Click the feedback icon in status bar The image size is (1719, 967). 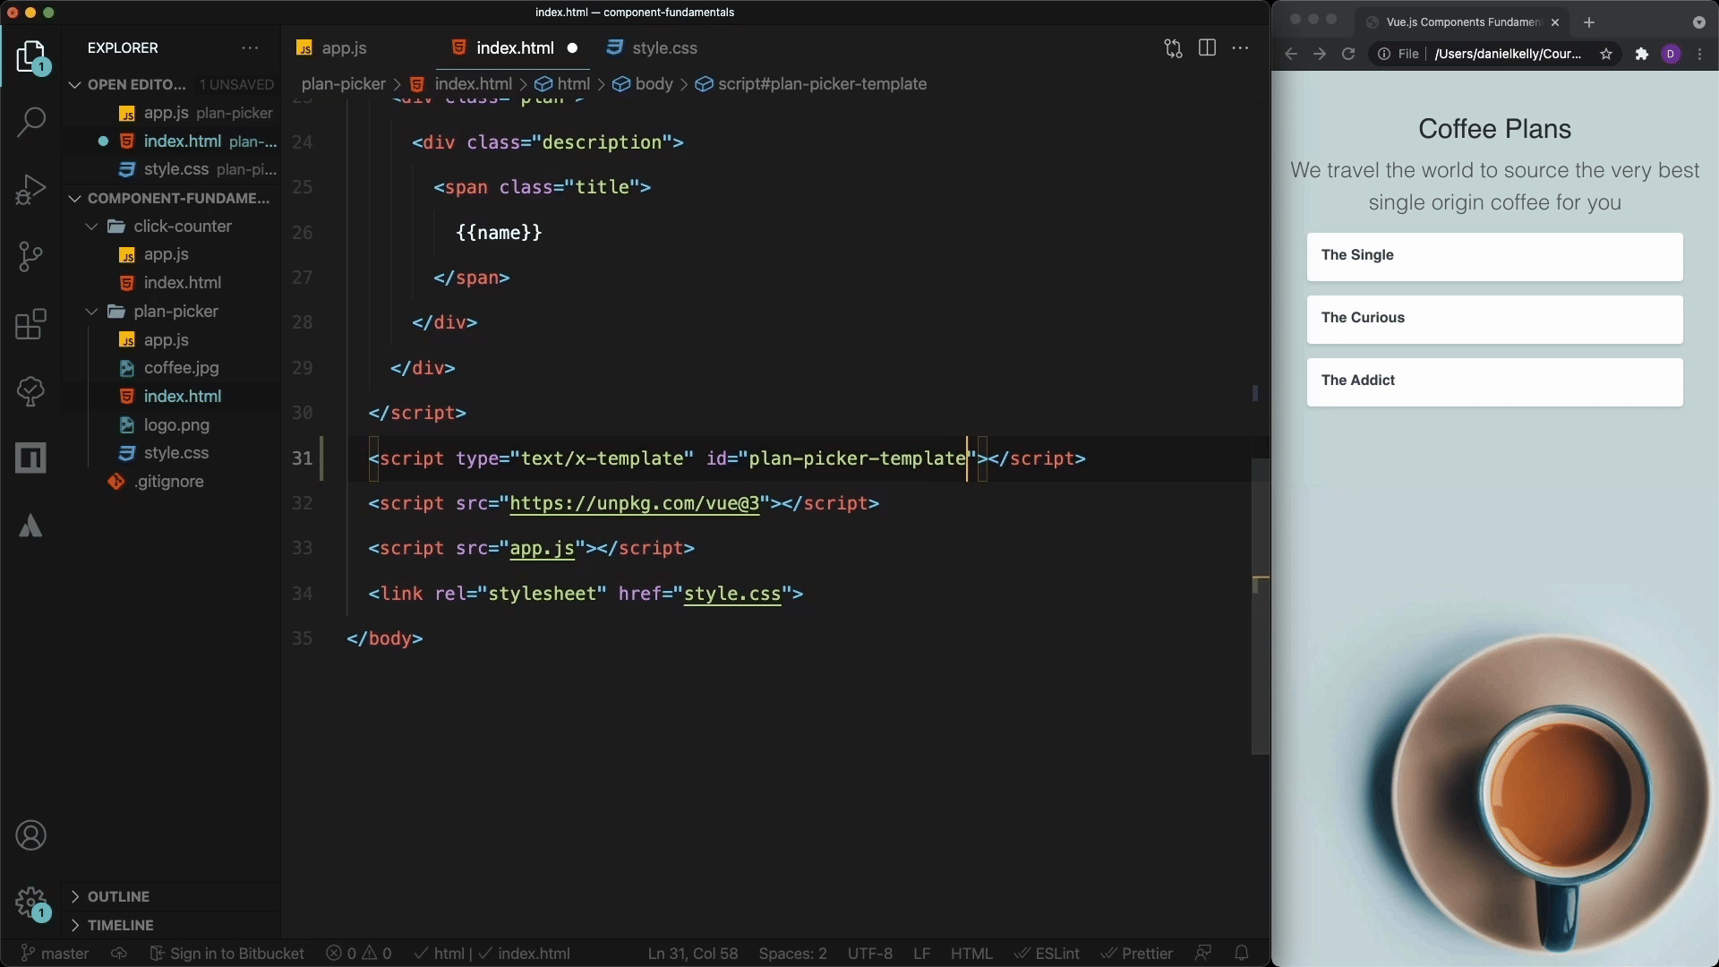[x=1203, y=954]
